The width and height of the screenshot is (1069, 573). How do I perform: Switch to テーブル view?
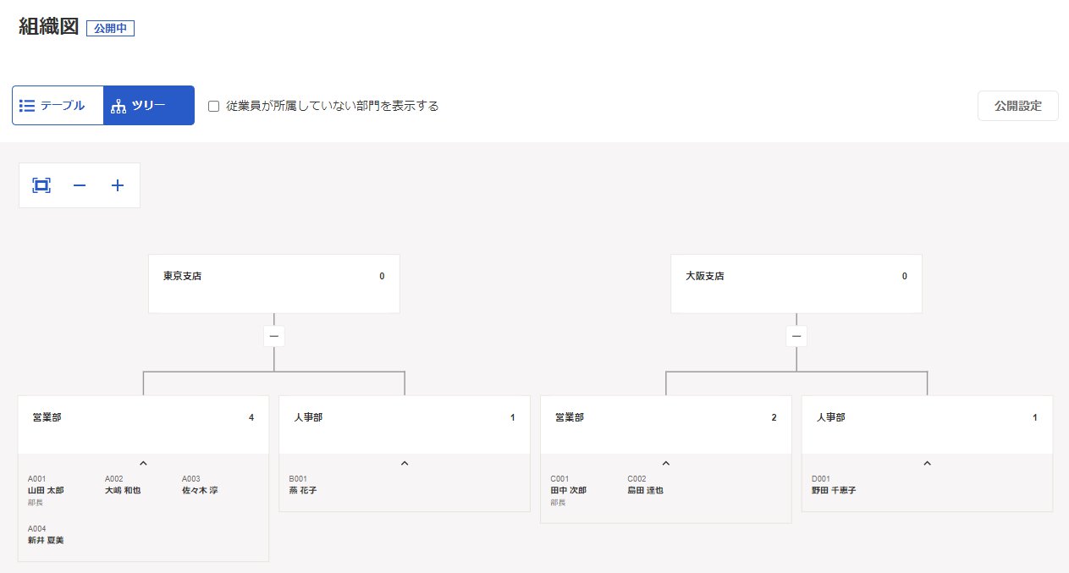coord(58,106)
